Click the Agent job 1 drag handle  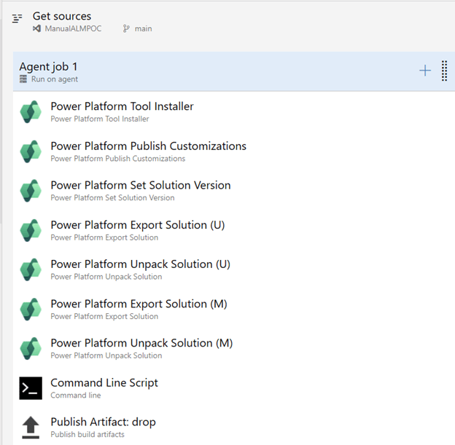click(x=444, y=71)
